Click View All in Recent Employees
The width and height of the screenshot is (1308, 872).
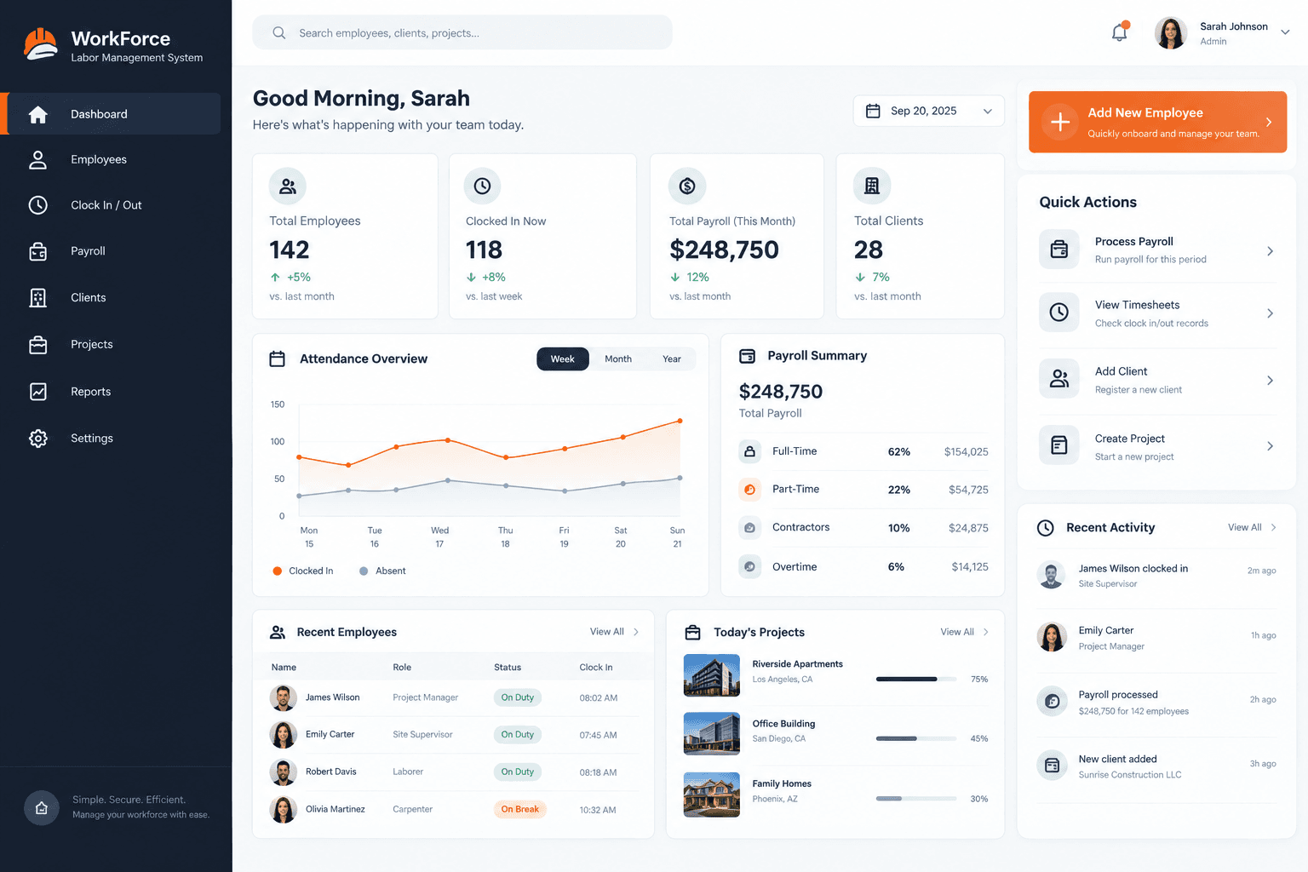[614, 632]
